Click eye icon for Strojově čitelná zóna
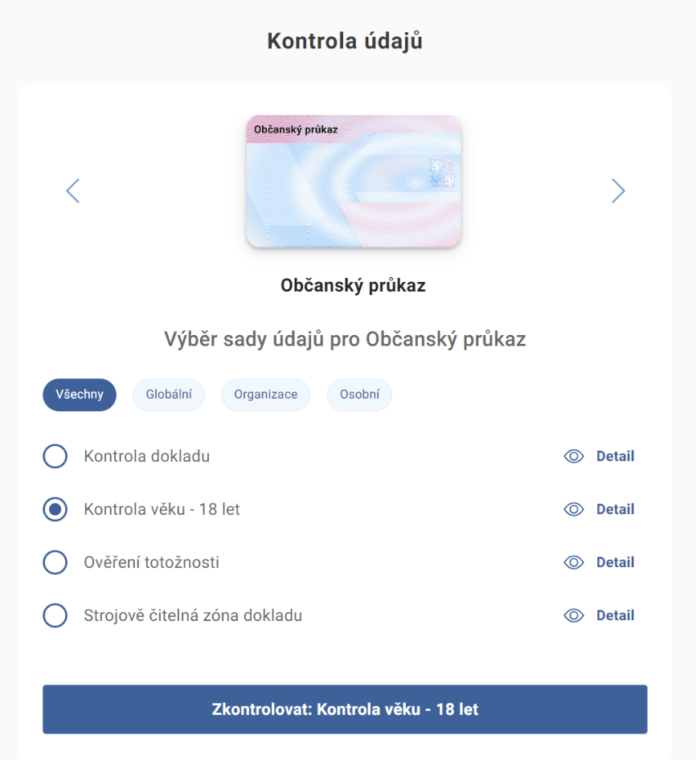The width and height of the screenshot is (696, 760). pyautogui.click(x=573, y=615)
